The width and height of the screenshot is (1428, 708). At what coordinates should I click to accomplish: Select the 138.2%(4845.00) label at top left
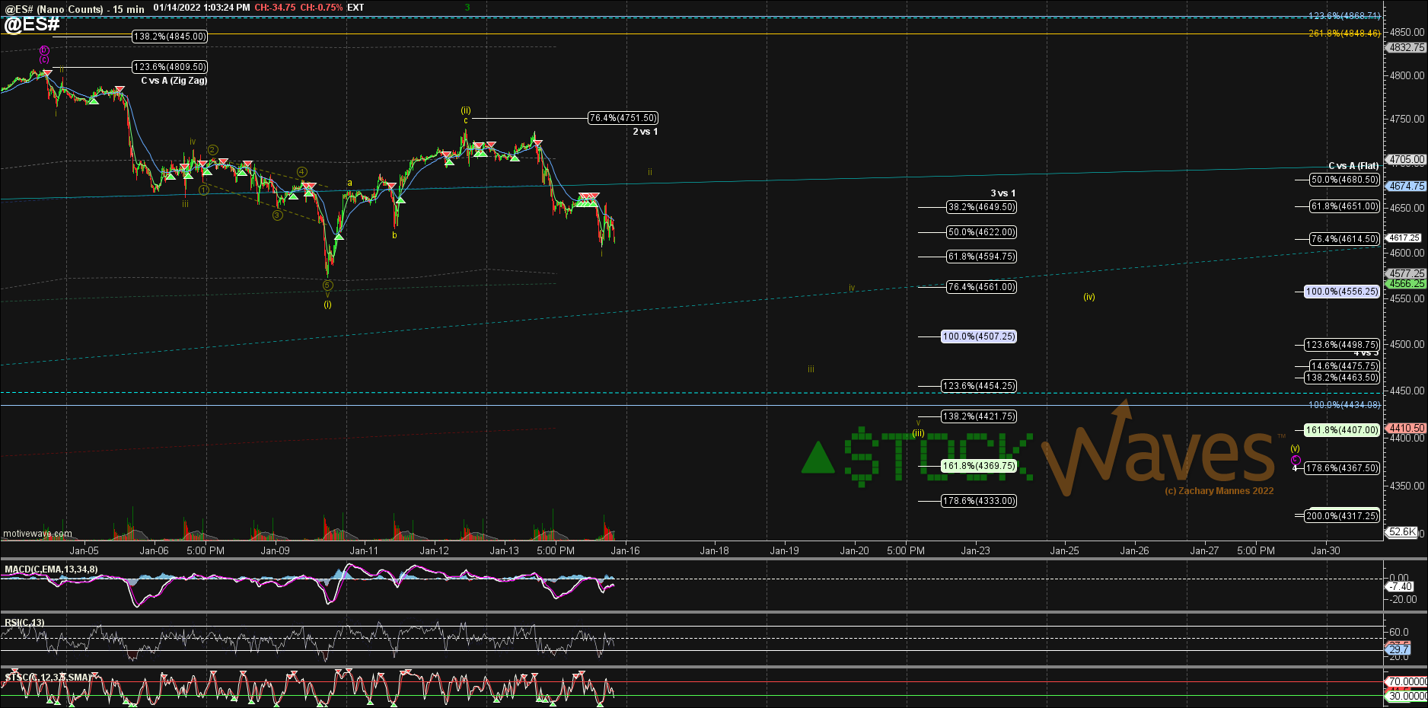[x=170, y=37]
